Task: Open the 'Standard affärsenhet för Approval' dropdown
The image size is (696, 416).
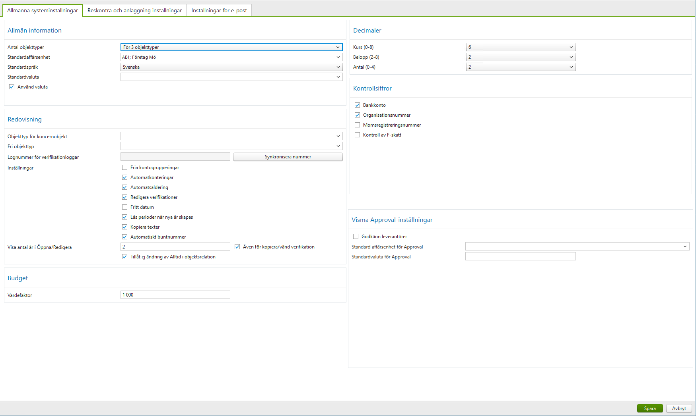Action: (685, 247)
